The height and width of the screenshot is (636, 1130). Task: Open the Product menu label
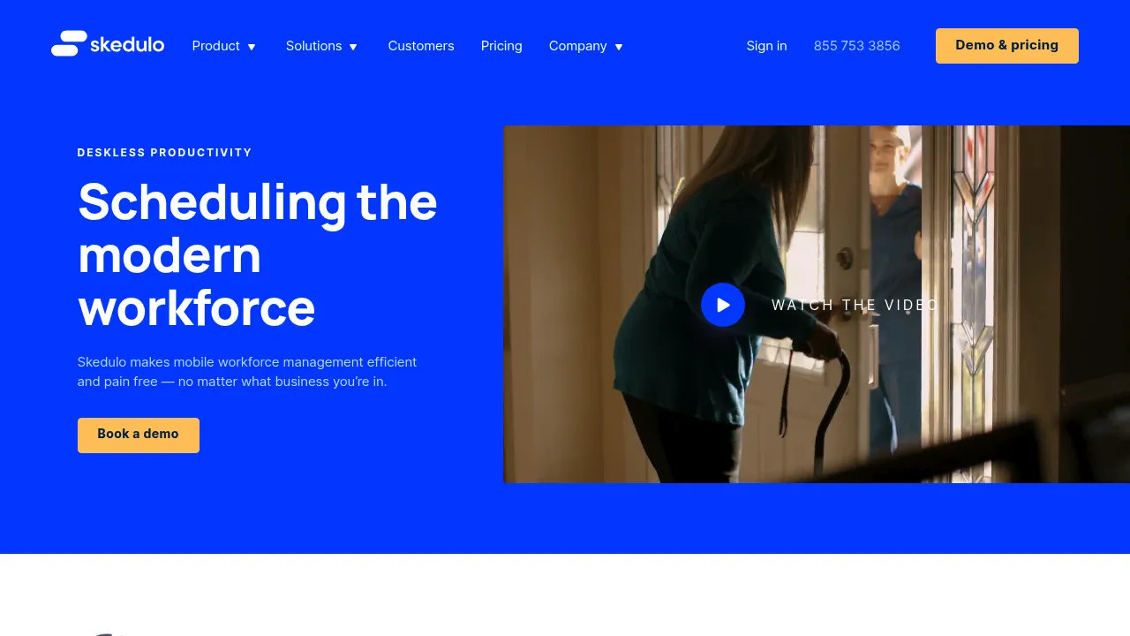pos(216,46)
